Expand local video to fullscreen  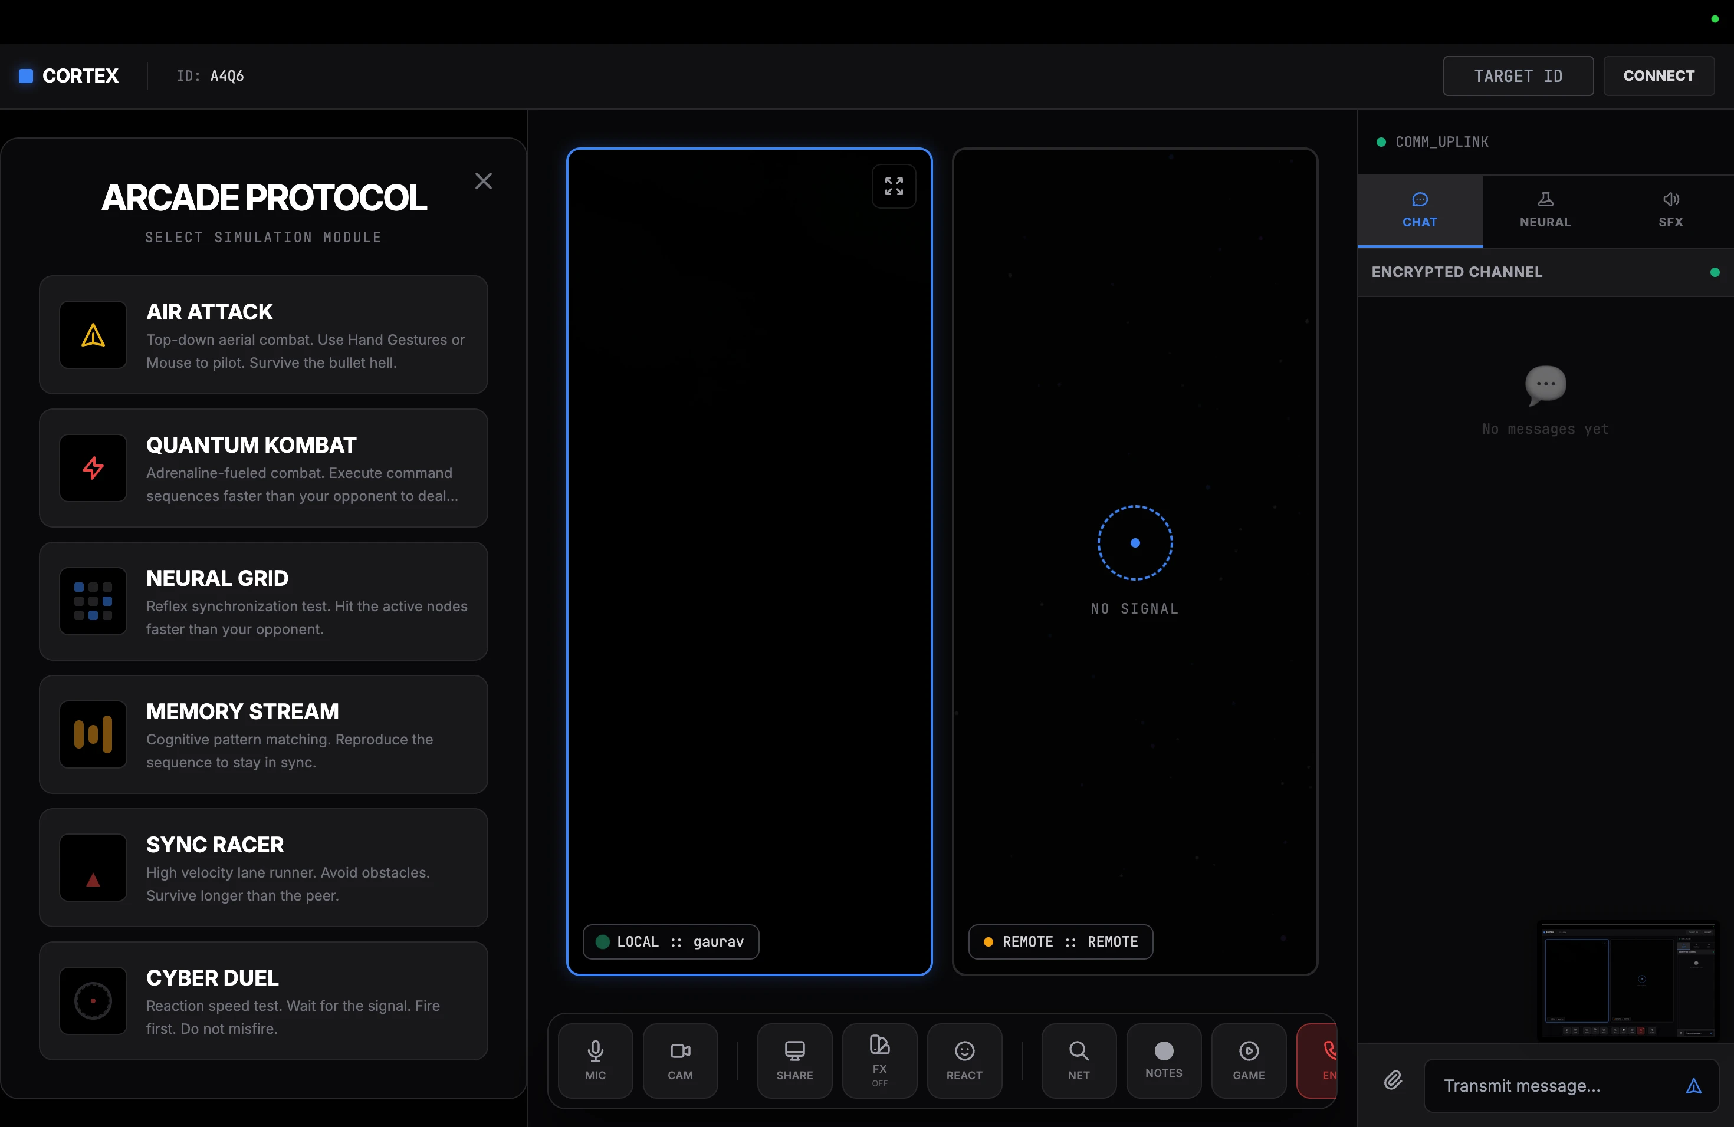(x=893, y=186)
